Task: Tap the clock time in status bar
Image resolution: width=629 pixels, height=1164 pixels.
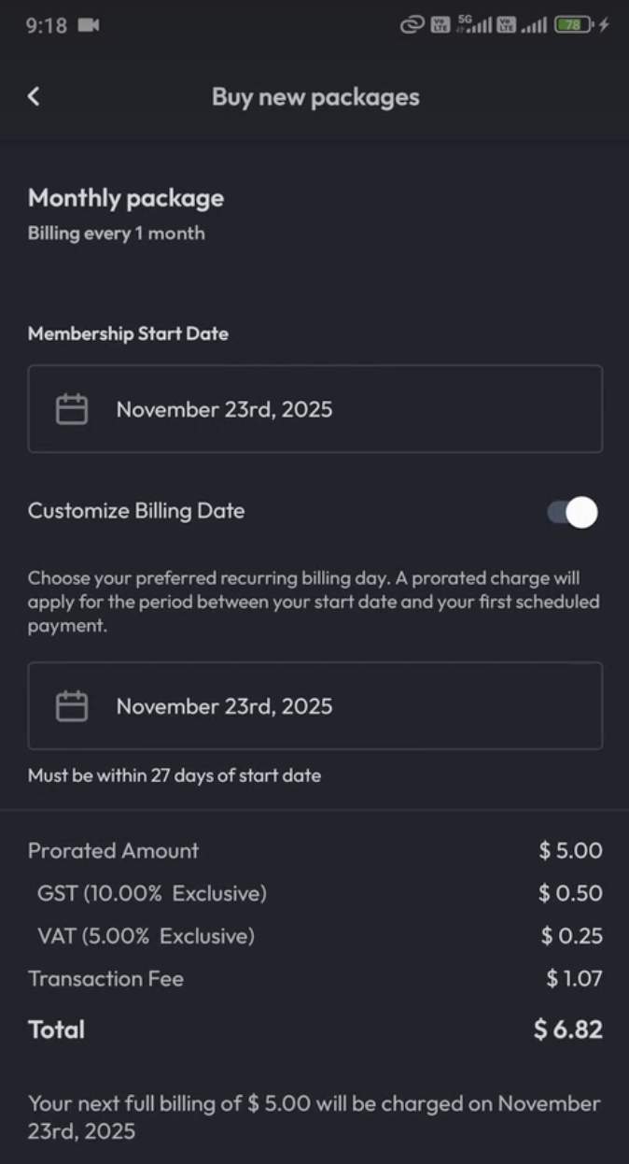Action: click(x=47, y=26)
